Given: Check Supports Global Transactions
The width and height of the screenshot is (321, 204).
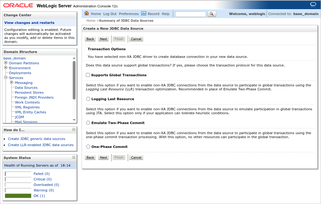Looking at the screenshot, I should 88,75.
